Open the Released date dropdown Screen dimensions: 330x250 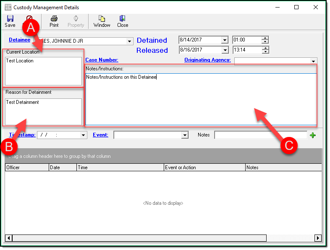tap(225, 50)
